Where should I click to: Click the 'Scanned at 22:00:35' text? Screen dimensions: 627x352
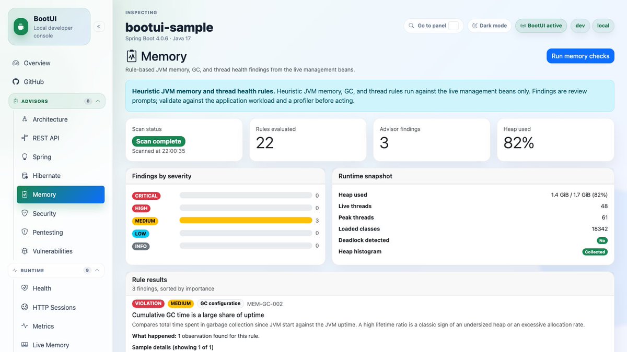click(159, 151)
